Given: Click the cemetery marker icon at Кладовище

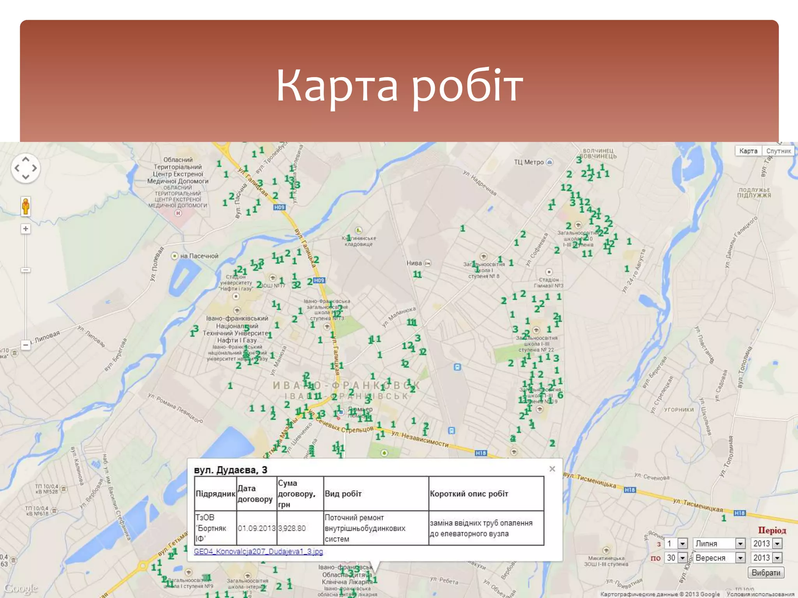Looking at the screenshot, I should (358, 230).
